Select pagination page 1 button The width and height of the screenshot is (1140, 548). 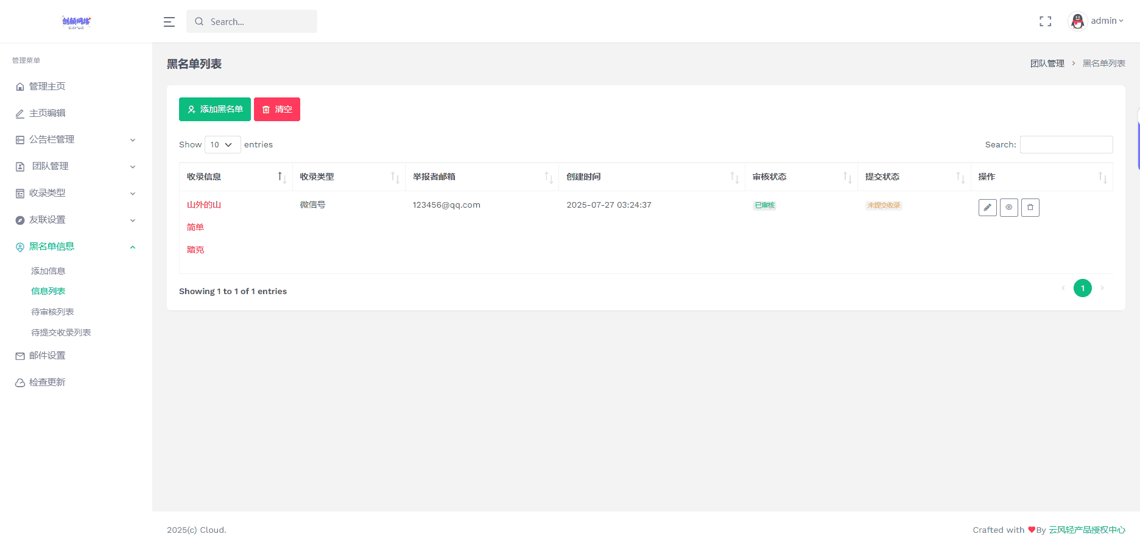tap(1083, 288)
